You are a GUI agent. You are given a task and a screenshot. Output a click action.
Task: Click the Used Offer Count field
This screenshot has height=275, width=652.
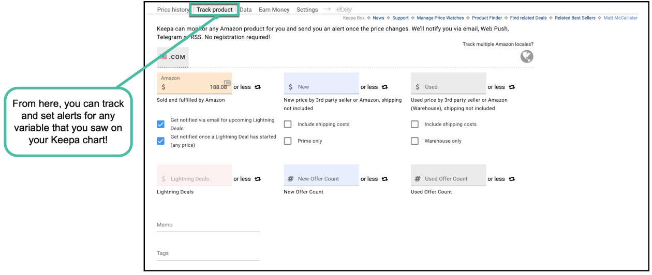(x=449, y=175)
